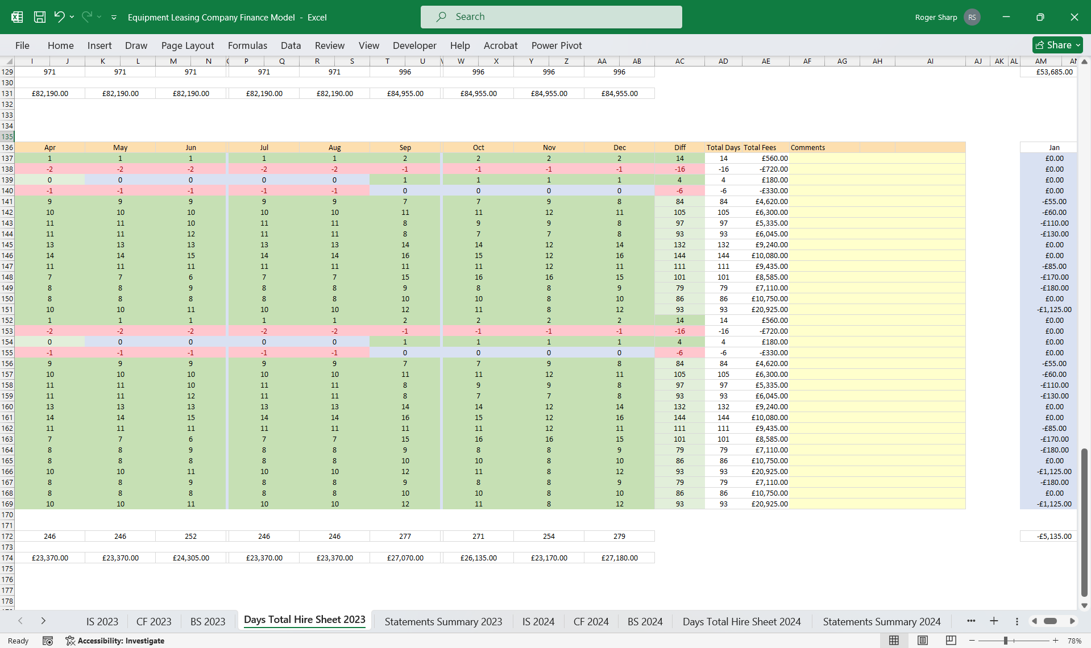Switch to Page Layout view icon
The image size is (1091, 648).
coord(922,641)
